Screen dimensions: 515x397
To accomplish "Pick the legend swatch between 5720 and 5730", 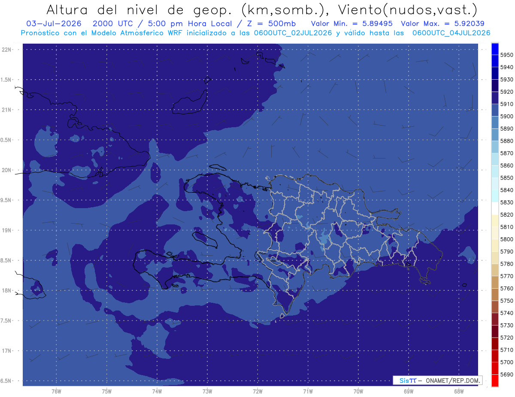I will (495, 331).
